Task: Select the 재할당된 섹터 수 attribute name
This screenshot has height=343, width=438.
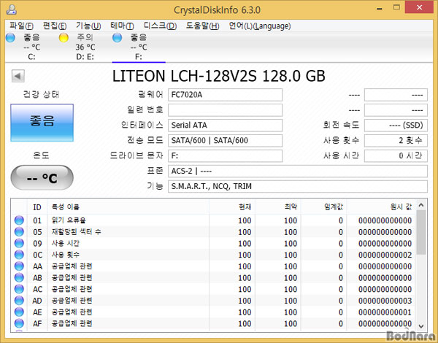Action: (76, 232)
